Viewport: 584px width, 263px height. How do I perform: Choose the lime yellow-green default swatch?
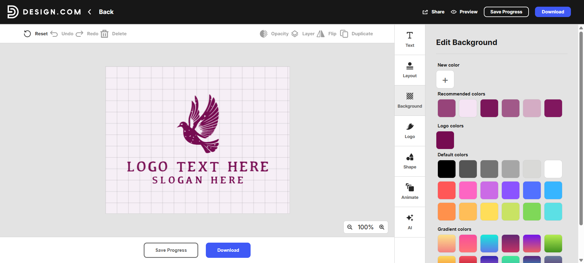click(x=511, y=212)
